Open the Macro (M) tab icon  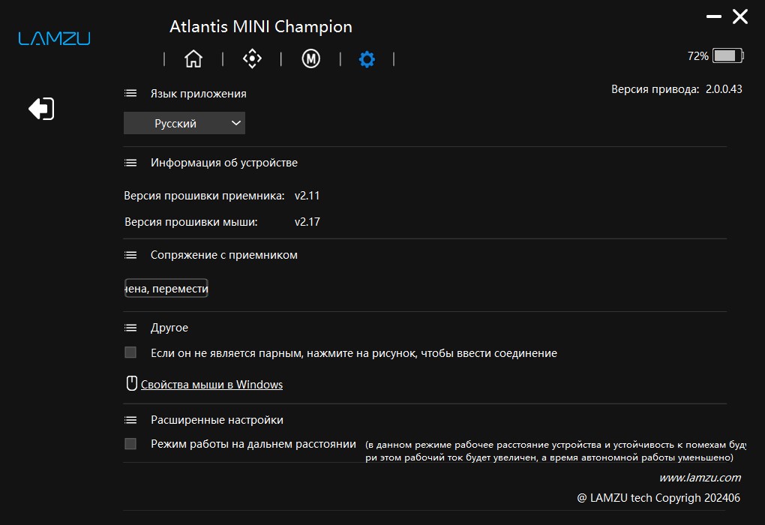(310, 58)
